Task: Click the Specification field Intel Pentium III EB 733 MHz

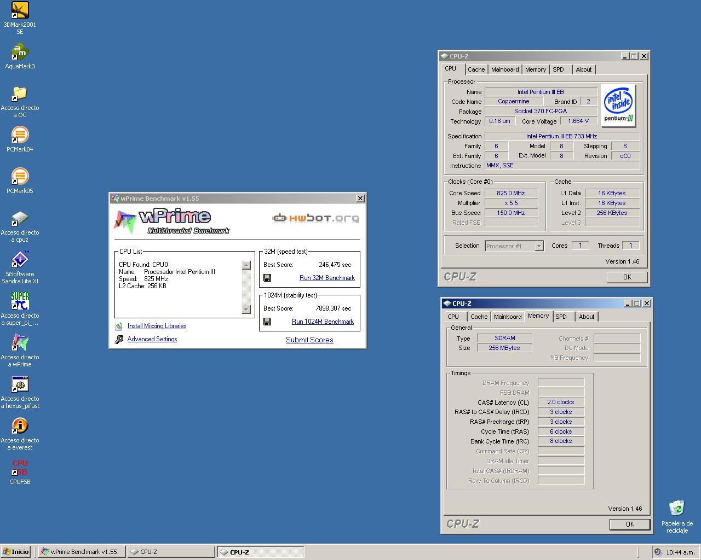Action: 562,136
